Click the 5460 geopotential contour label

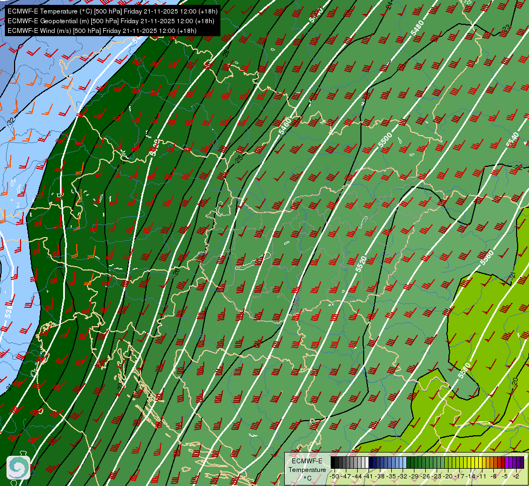(x=285, y=126)
